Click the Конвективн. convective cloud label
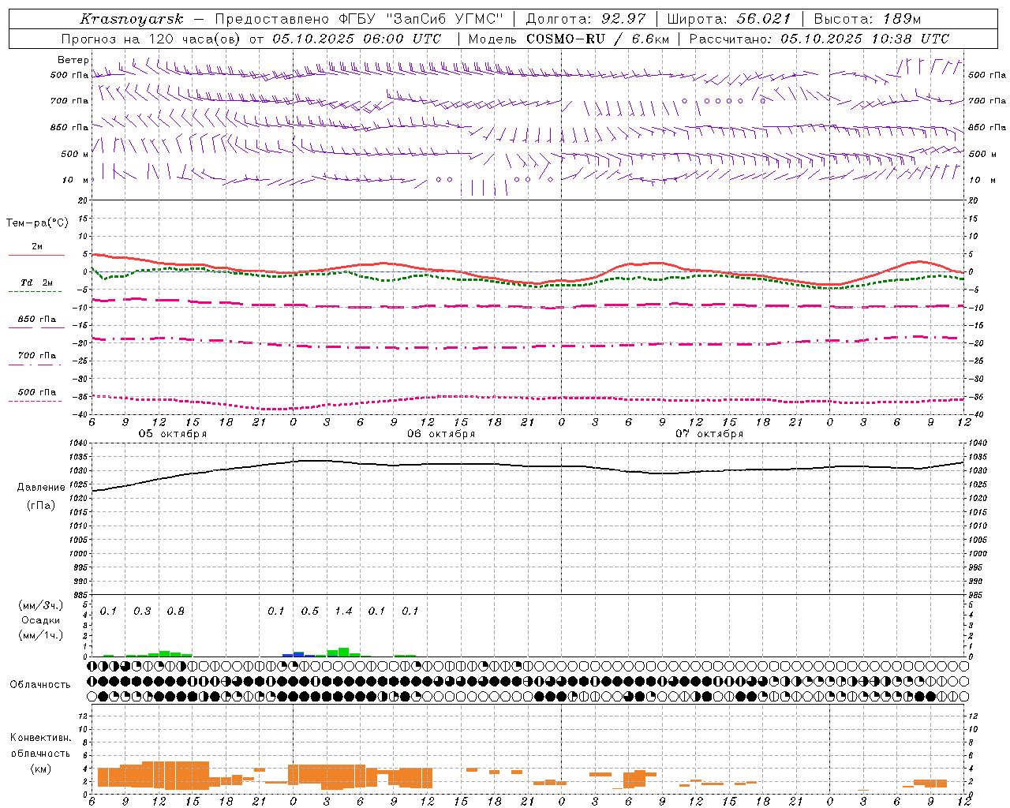 coord(40,738)
